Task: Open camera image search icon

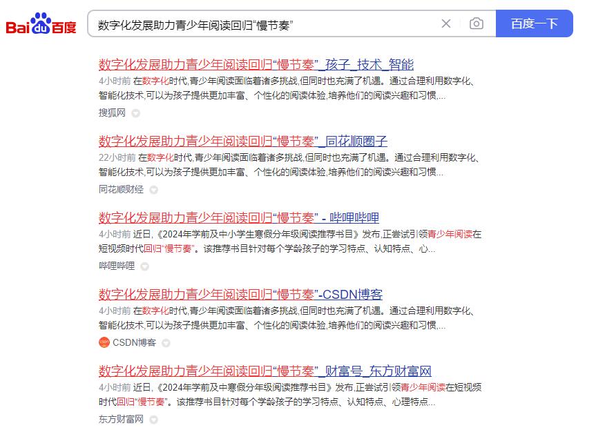Action: click(x=477, y=23)
